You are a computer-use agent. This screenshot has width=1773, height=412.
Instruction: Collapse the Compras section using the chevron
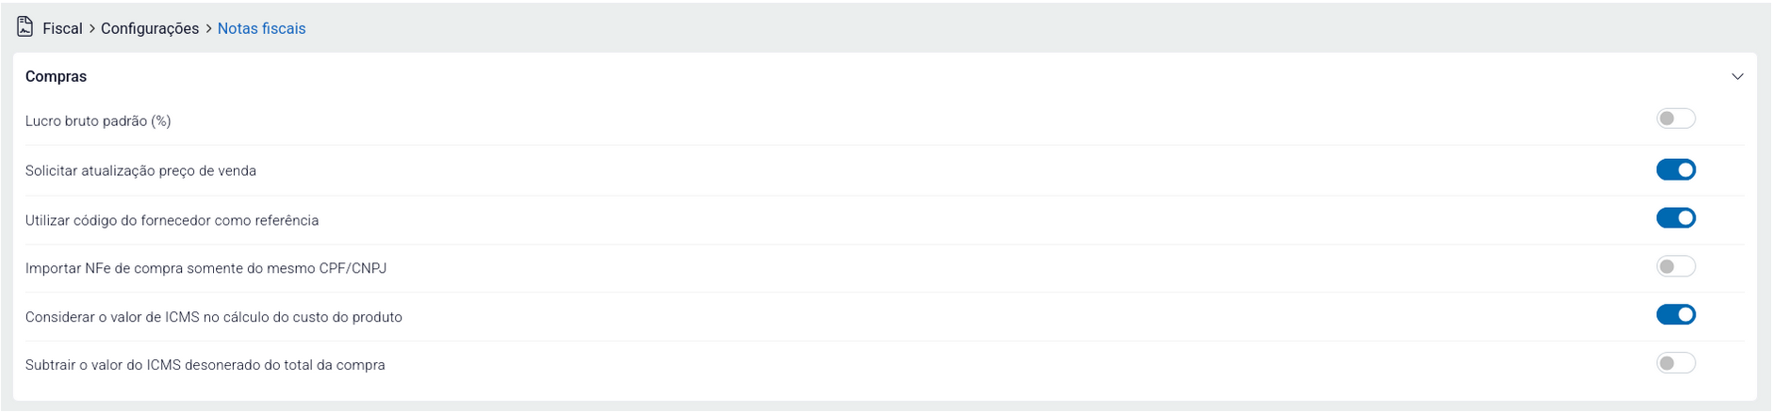point(1736,76)
